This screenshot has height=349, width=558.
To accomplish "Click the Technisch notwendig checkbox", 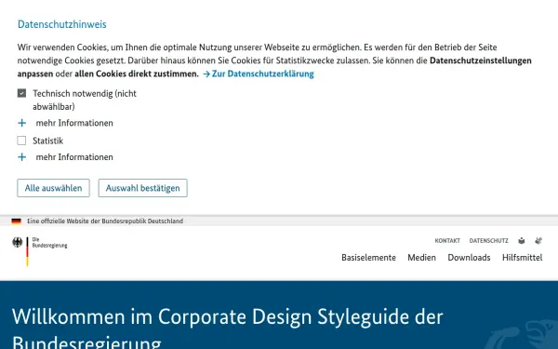I will point(21,93).
